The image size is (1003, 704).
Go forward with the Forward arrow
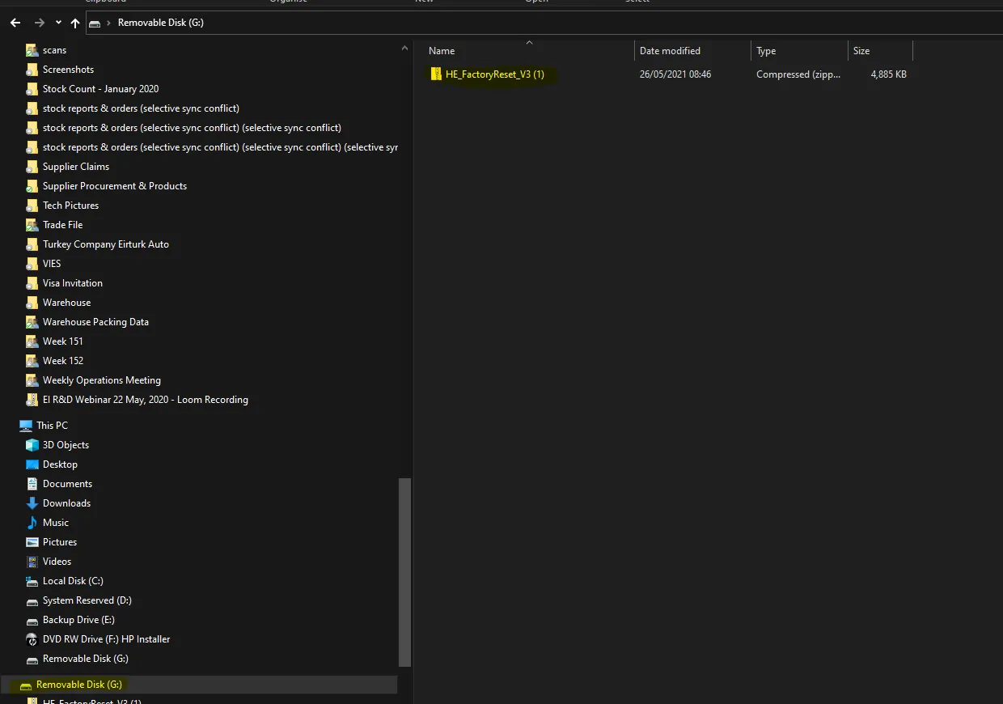pyautogui.click(x=39, y=23)
